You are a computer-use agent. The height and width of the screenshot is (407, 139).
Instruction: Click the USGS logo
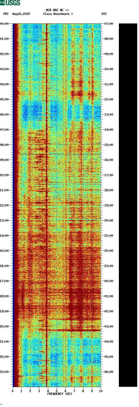(10, 3)
